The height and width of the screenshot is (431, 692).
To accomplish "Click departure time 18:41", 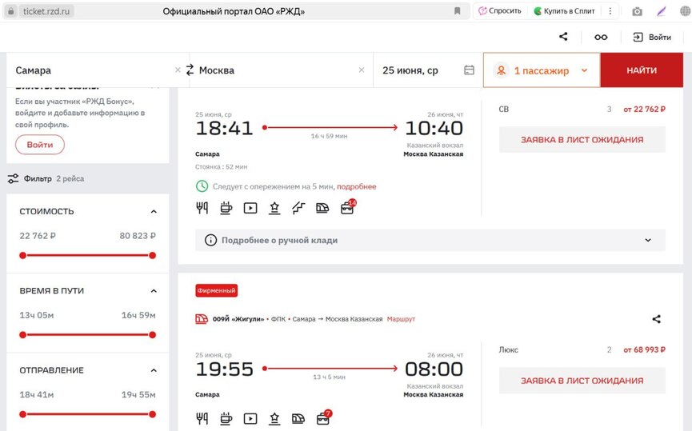I will click(x=224, y=129).
